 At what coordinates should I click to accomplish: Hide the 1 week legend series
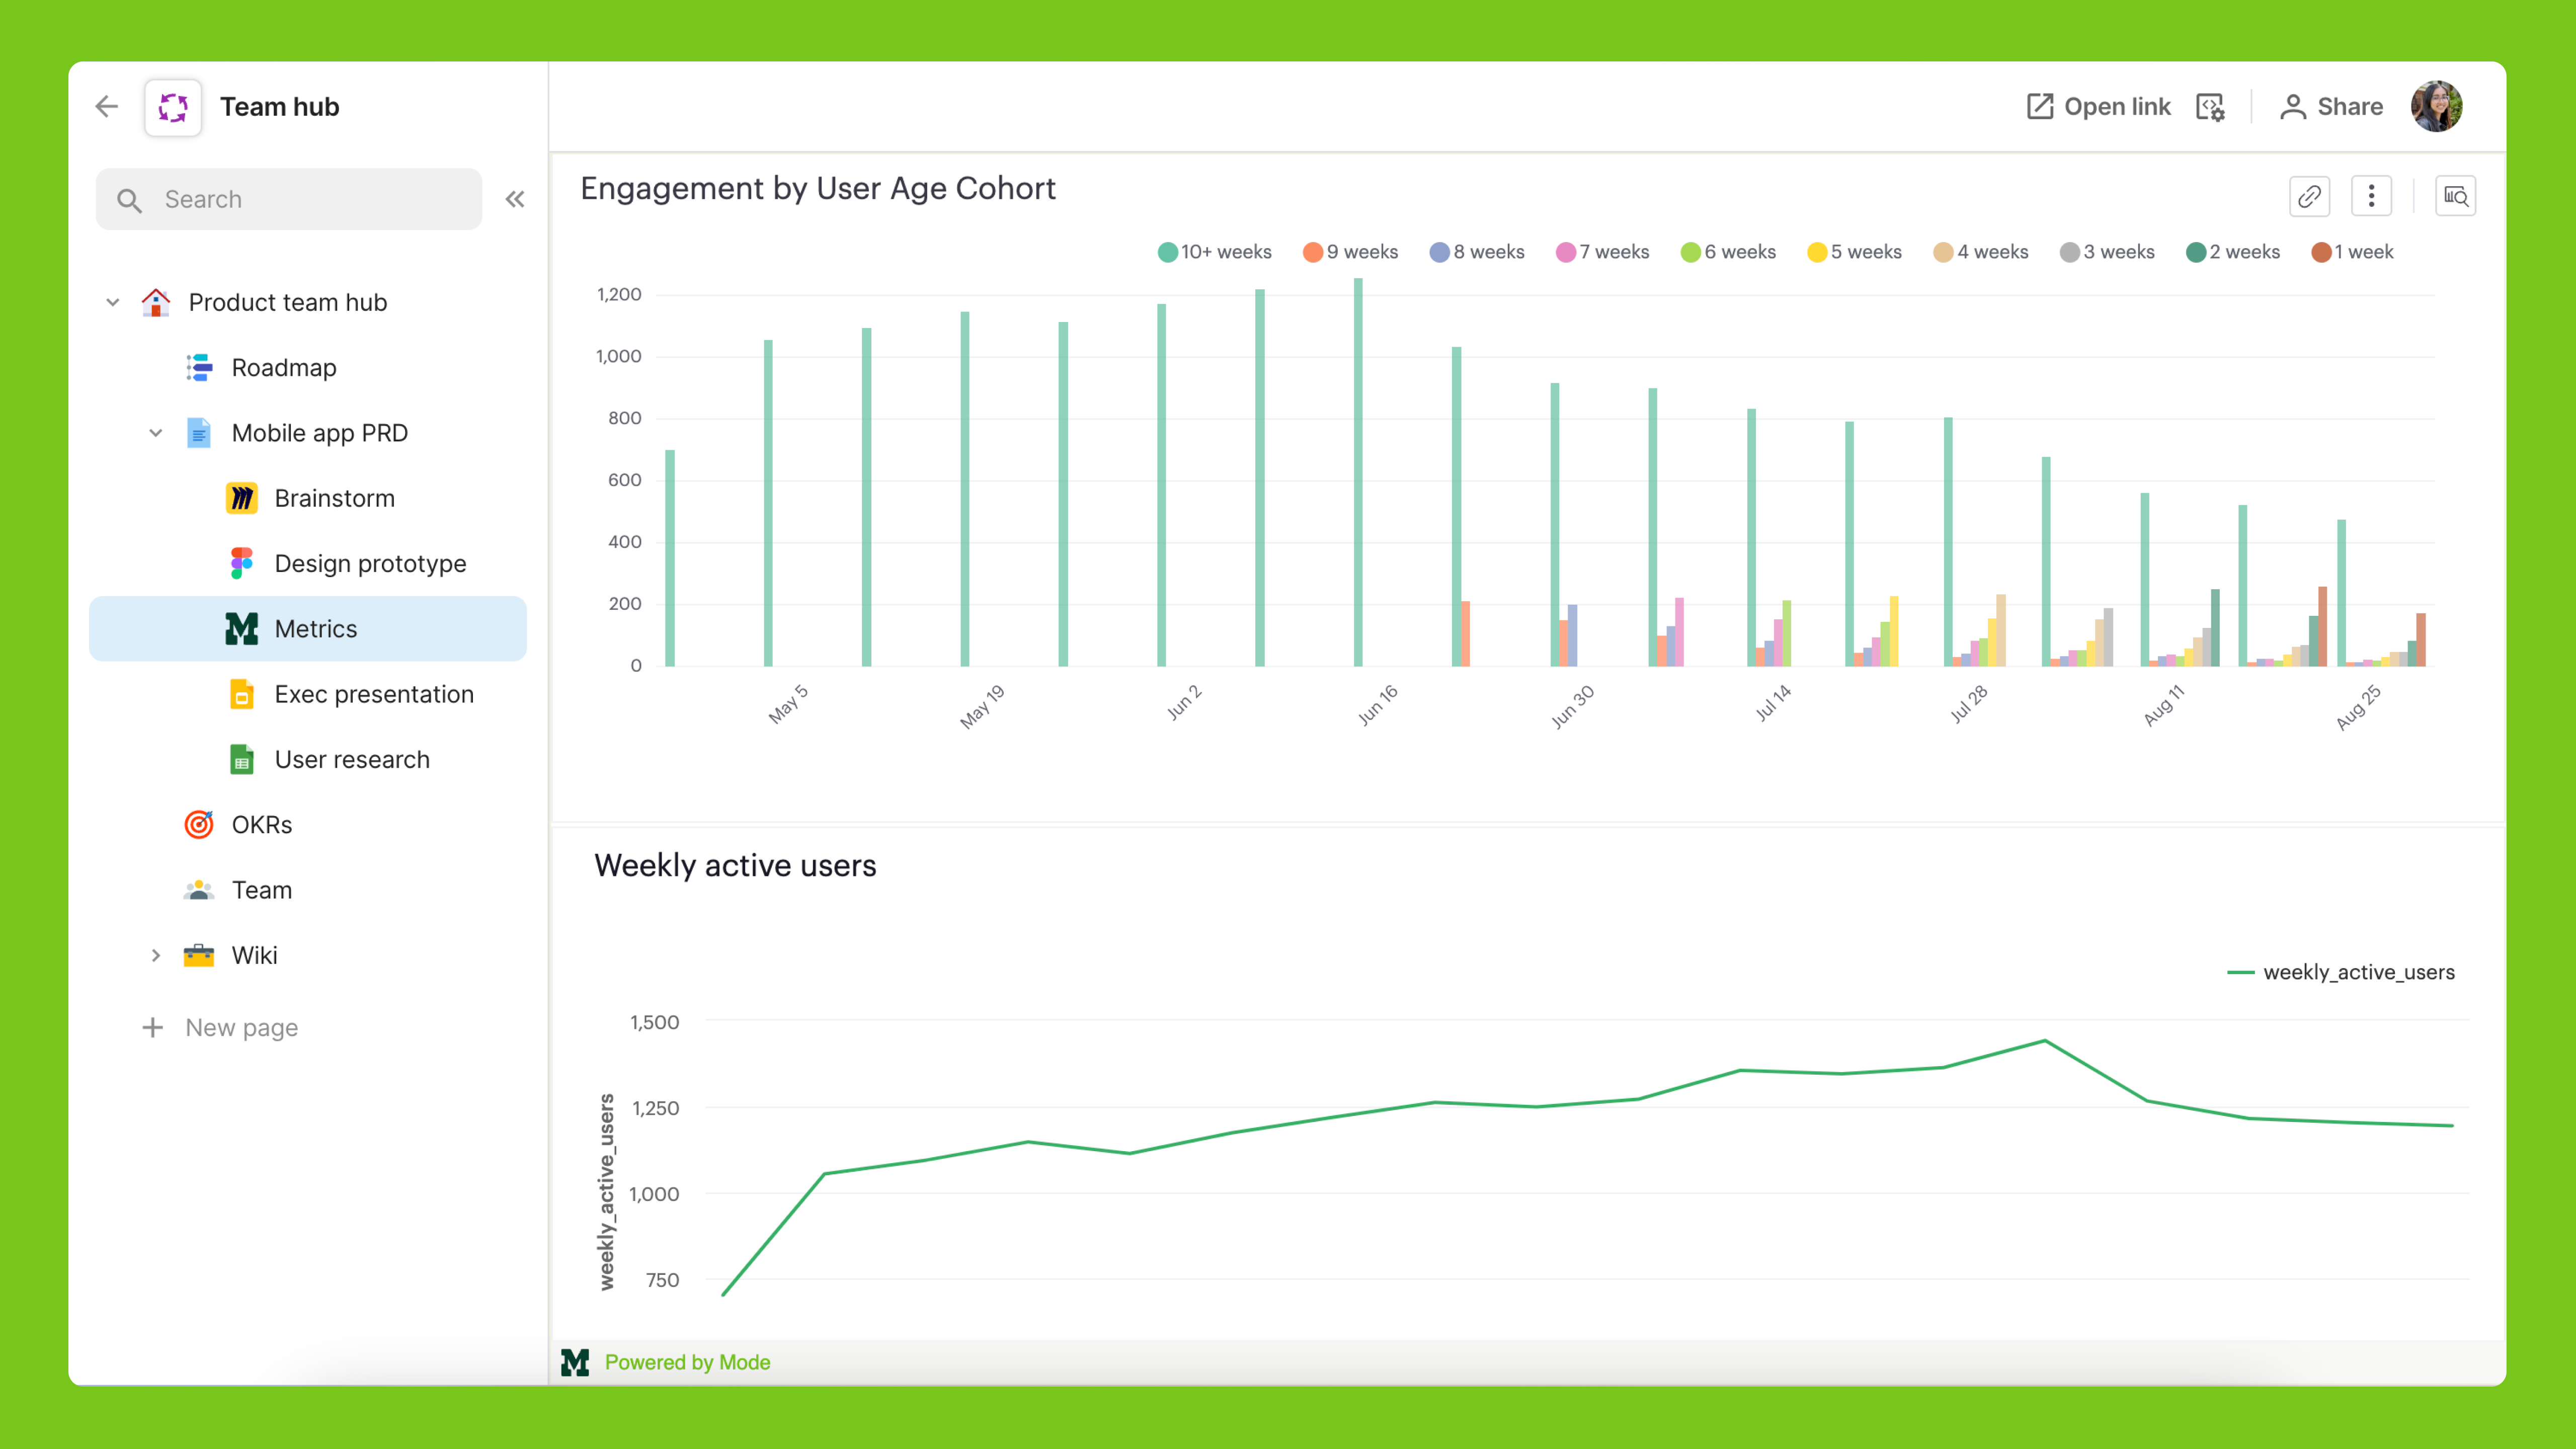(2352, 252)
